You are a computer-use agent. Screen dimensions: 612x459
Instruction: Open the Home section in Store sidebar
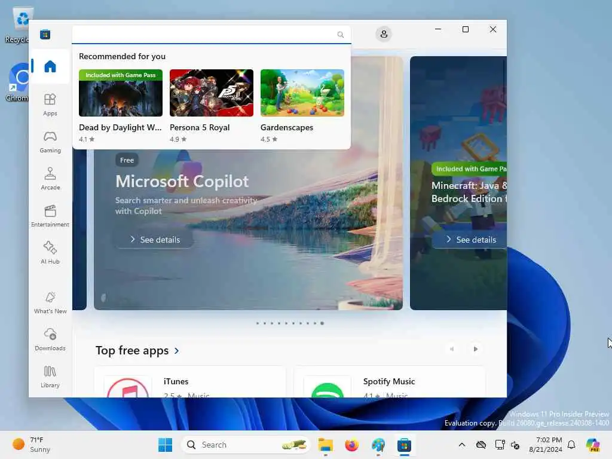[50, 66]
